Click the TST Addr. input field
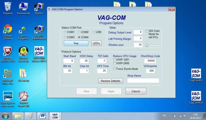The height and width of the screenshot is (120, 206). coord(102,61)
